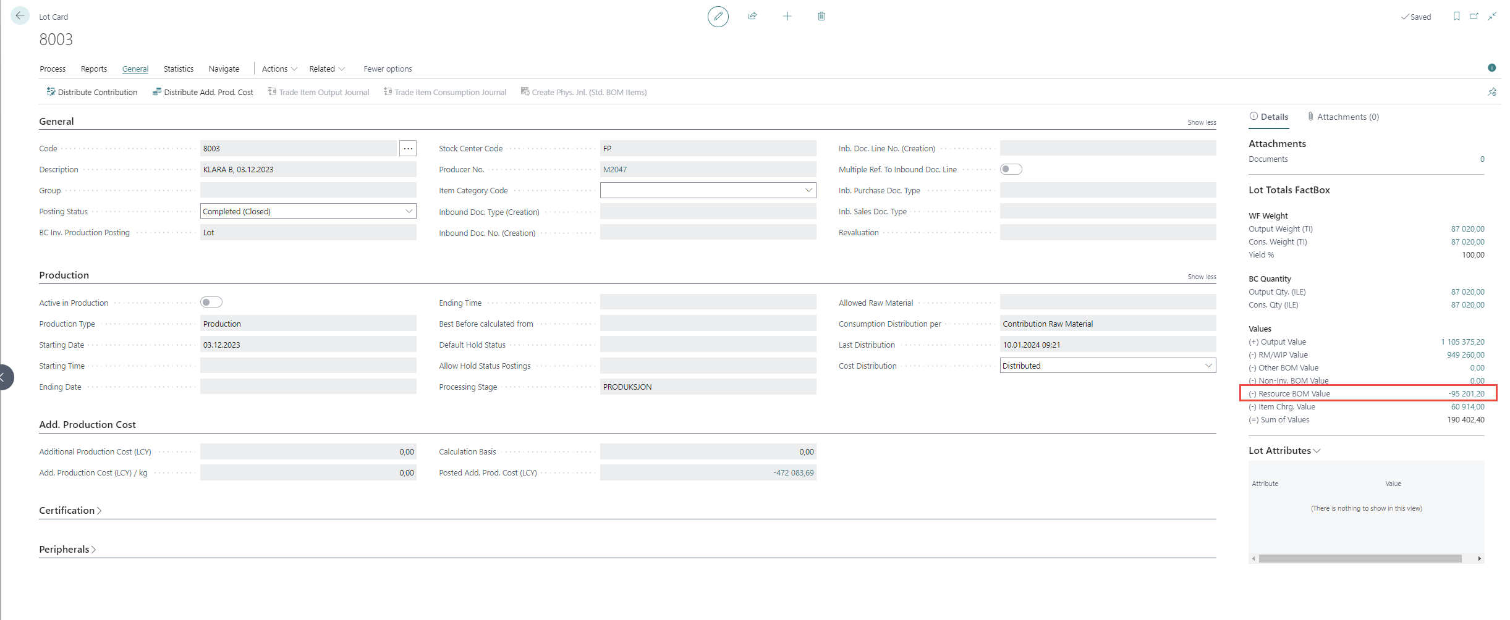Click Distribute Contribution action
The image size is (1510, 620).
pos(92,93)
